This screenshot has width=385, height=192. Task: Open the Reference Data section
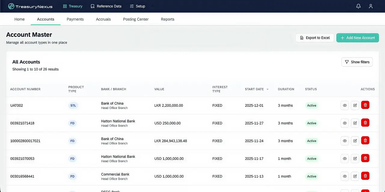click(106, 6)
